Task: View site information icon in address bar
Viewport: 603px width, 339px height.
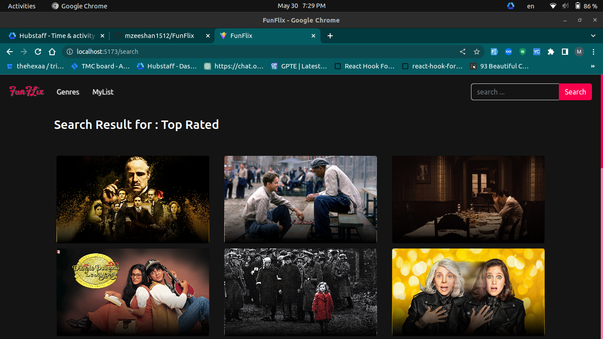Action: (69, 52)
